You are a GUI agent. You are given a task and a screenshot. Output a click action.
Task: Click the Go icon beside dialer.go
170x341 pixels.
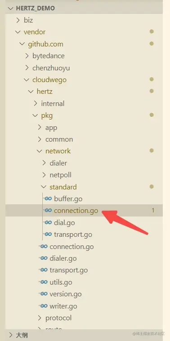44,258
